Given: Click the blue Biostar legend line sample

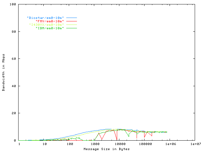Looking at the screenshot, I should pyautogui.click(x=72, y=18).
